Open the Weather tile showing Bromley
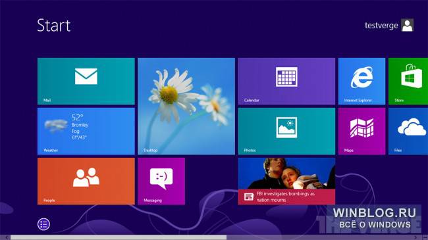 (x=86, y=132)
